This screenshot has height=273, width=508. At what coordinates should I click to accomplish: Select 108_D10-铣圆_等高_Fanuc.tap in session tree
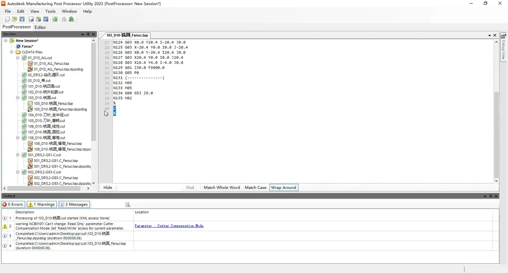(58, 144)
